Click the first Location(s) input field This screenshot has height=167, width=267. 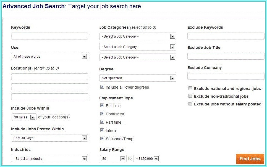[x=50, y=77]
